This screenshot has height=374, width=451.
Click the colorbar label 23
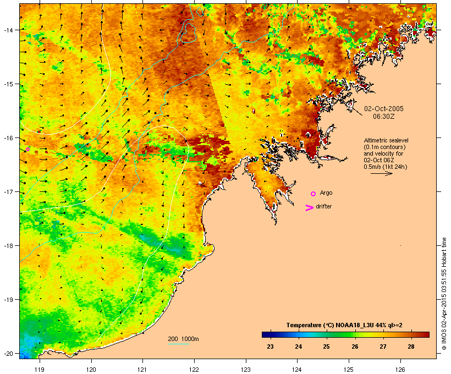[x=270, y=346]
